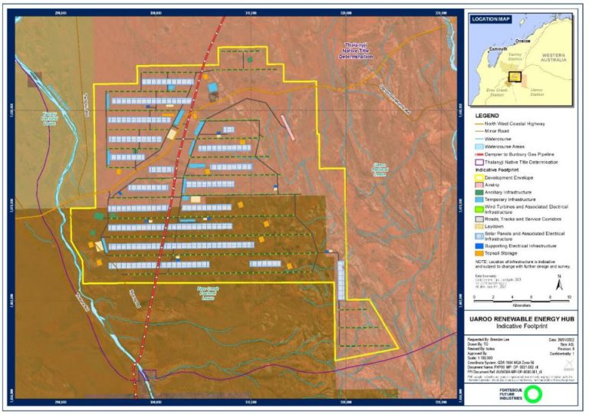Click the North West Coastal Highway legend line
589x415 pixels.
[x=479, y=124]
